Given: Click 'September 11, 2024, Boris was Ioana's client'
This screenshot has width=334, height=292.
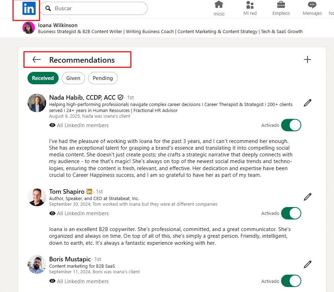Looking at the screenshot, I should [x=95, y=272].
